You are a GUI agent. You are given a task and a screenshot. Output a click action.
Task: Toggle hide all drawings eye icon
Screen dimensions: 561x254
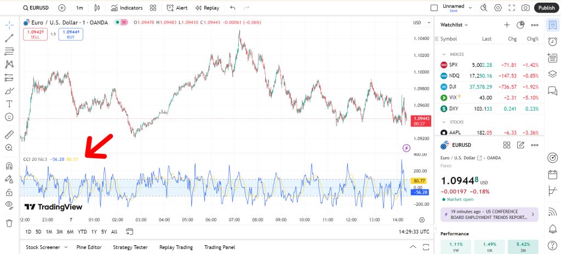click(x=9, y=205)
